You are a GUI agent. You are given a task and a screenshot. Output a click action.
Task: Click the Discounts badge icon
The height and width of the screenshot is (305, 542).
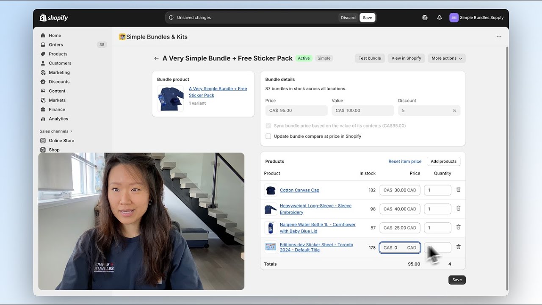(x=43, y=82)
